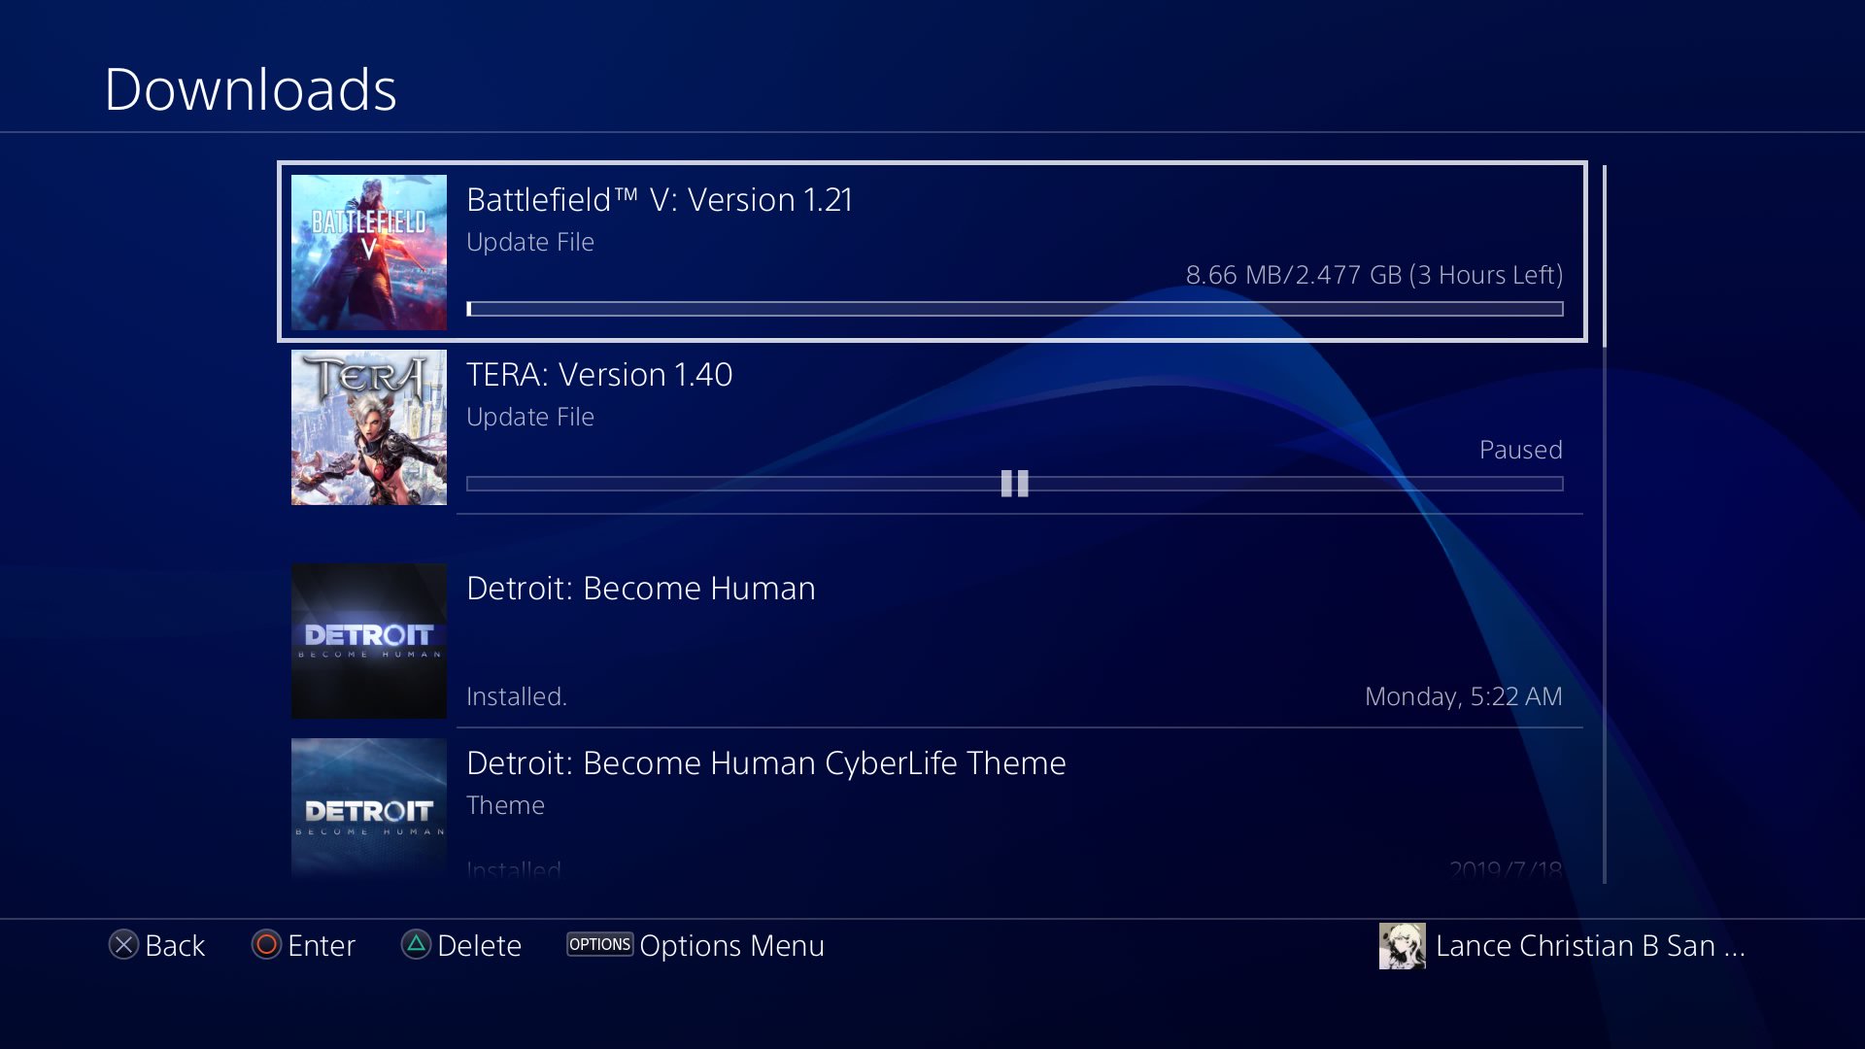Click the TERA Version 1.40 game icon
The width and height of the screenshot is (1865, 1049).
370,427
